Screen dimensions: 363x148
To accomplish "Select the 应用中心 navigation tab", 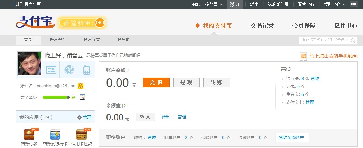I will (x=346, y=26).
